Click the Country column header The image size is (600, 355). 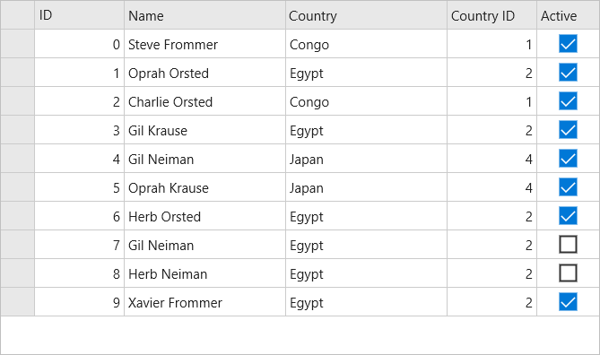(x=366, y=15)
